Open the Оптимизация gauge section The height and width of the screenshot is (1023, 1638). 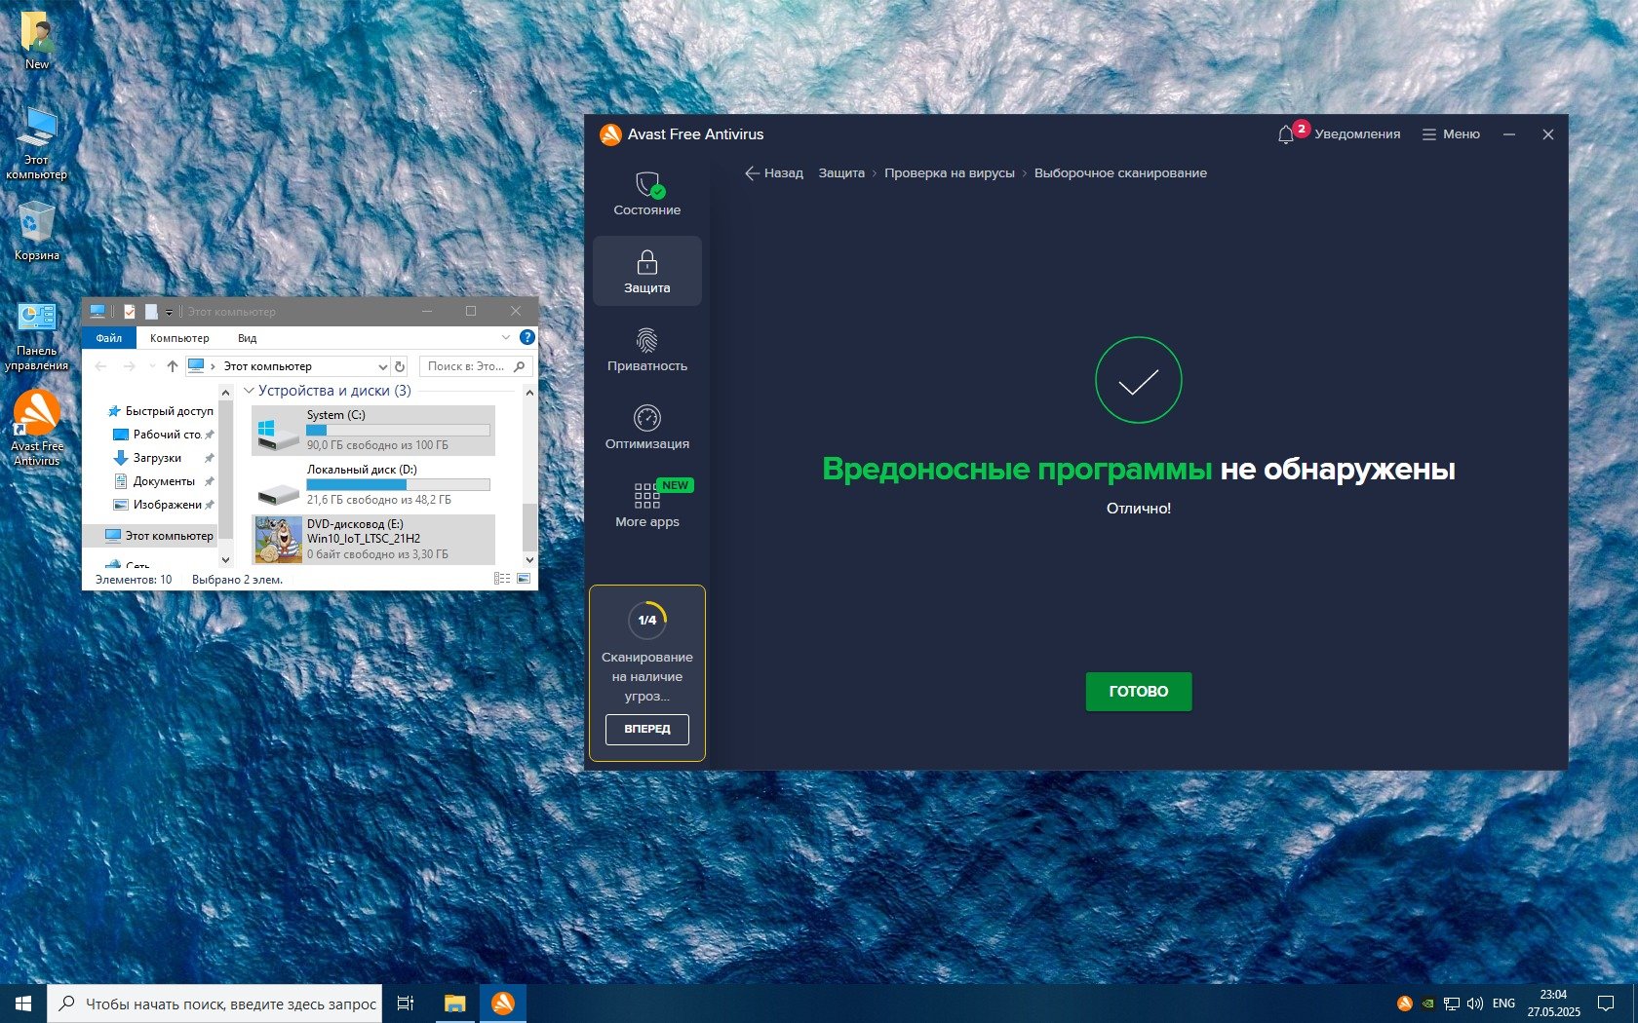[646, 428]
